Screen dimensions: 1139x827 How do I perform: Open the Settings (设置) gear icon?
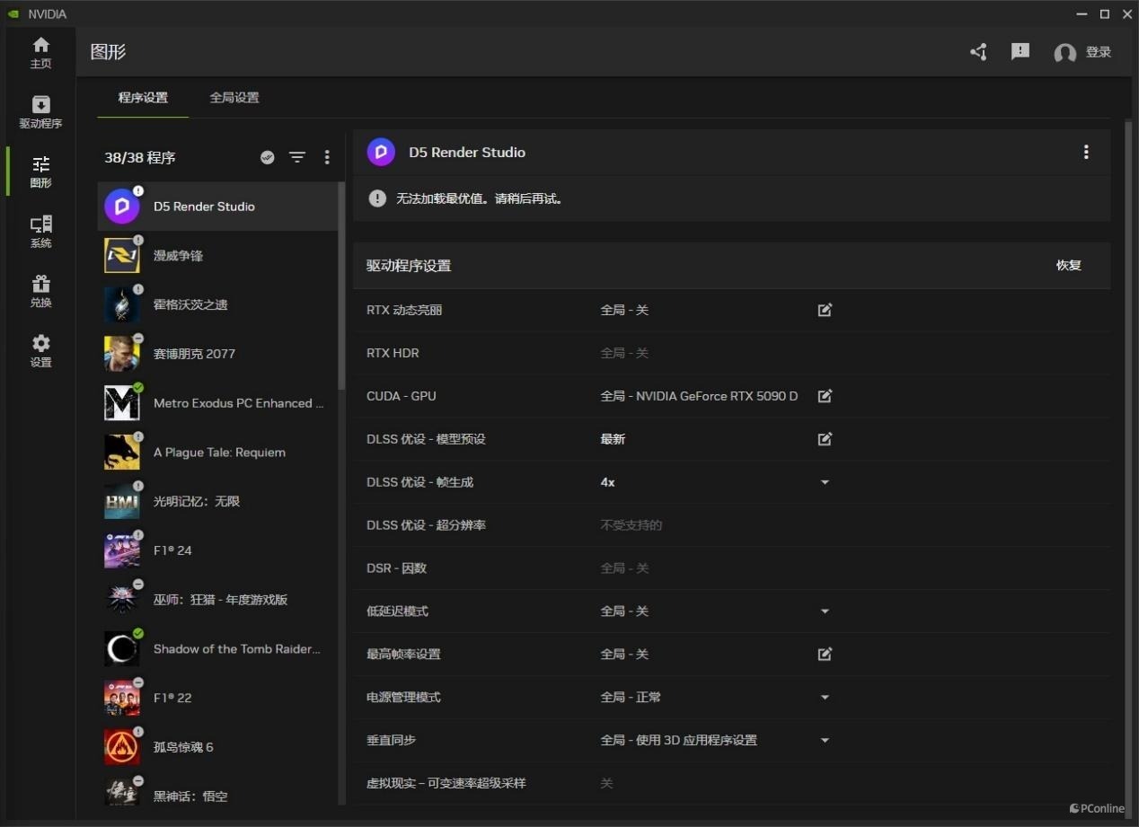click(40, 350)
